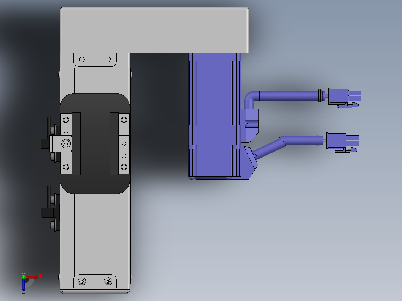Select the upper-right carriage mounting screw
Viewport: 402px width, 301px height.
click(x=124, y=120)
